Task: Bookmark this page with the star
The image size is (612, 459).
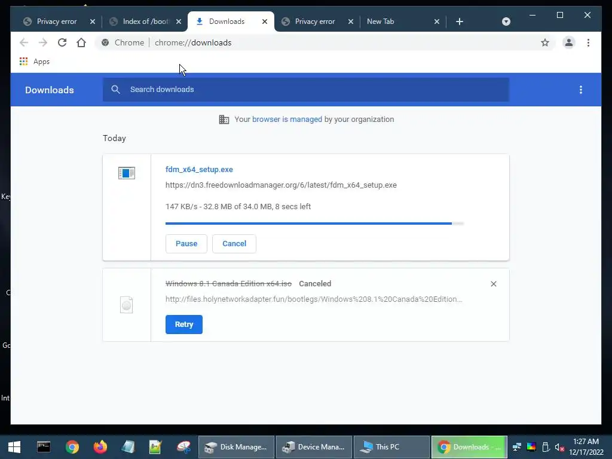Action: coord(545,42)
